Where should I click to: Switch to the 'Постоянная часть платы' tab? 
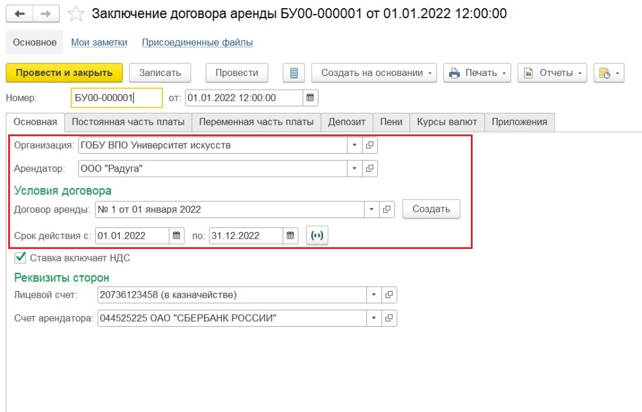[128, 122]
